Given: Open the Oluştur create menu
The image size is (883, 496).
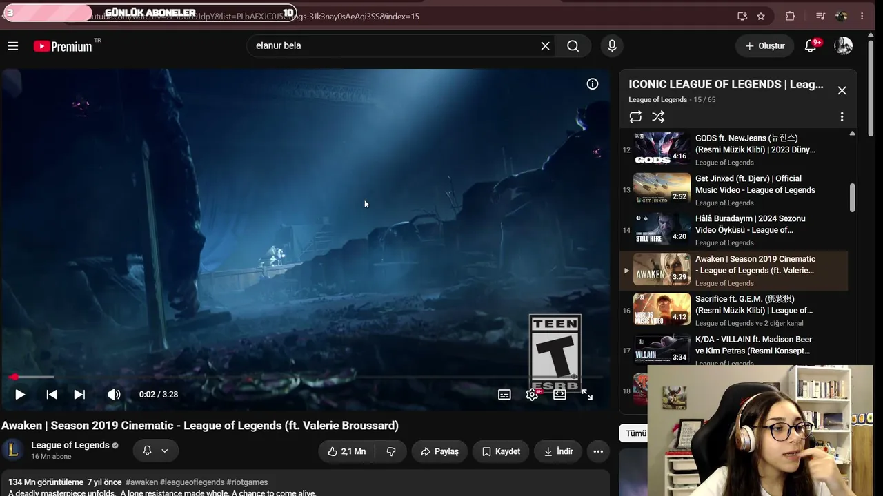Looking at the screenshot, I should tap(764, 46).
